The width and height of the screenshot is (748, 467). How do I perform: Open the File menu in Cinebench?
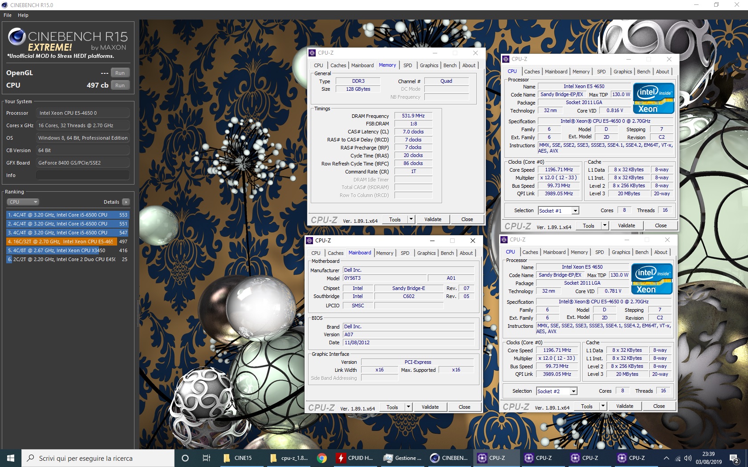[x=8, y=15]
